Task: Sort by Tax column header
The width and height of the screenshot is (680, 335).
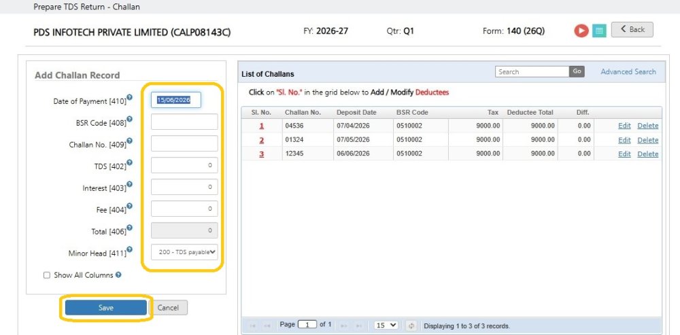Action: pyautogui.click(x=492, y=112)
